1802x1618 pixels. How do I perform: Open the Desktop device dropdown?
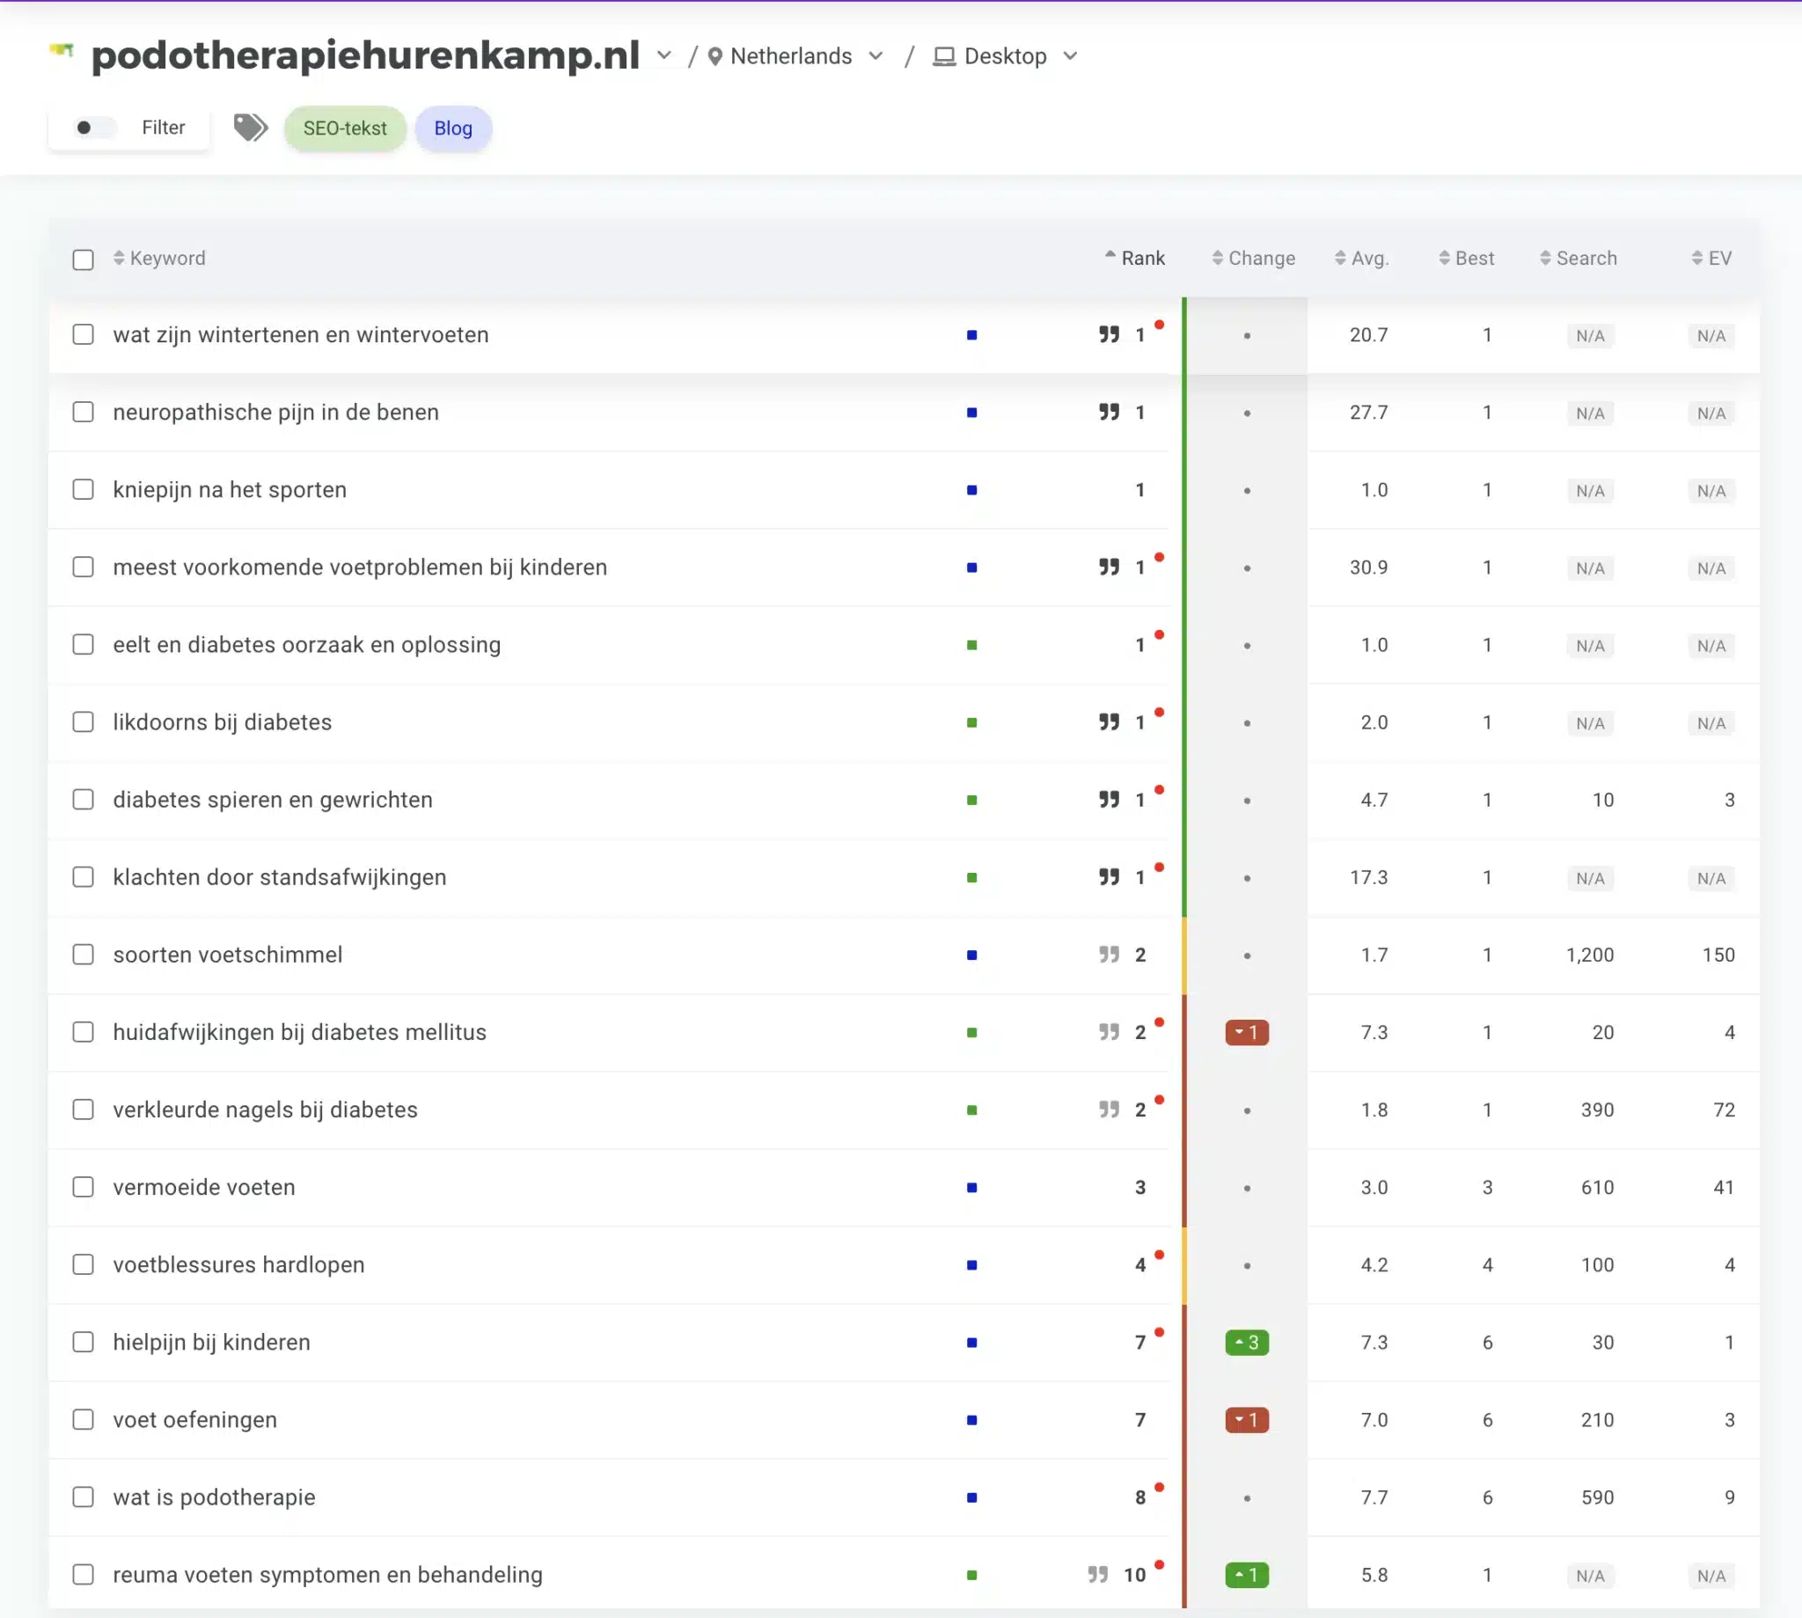(1070, 56)
